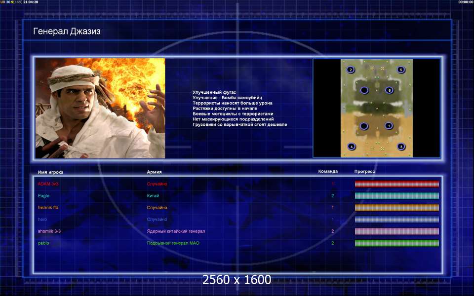Click hero's team number 1
Screen dimensions: 474x296
click(333, 219)
